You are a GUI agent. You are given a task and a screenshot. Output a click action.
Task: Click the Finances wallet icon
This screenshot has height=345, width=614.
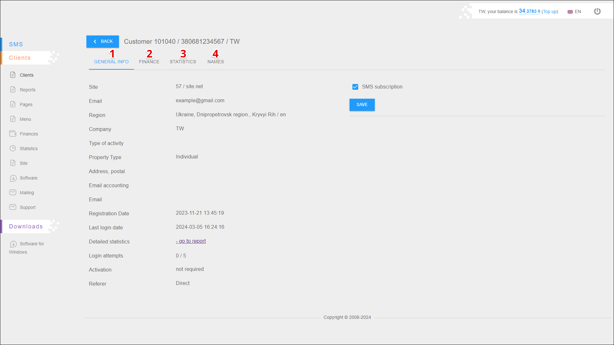(x=13, y=134)
